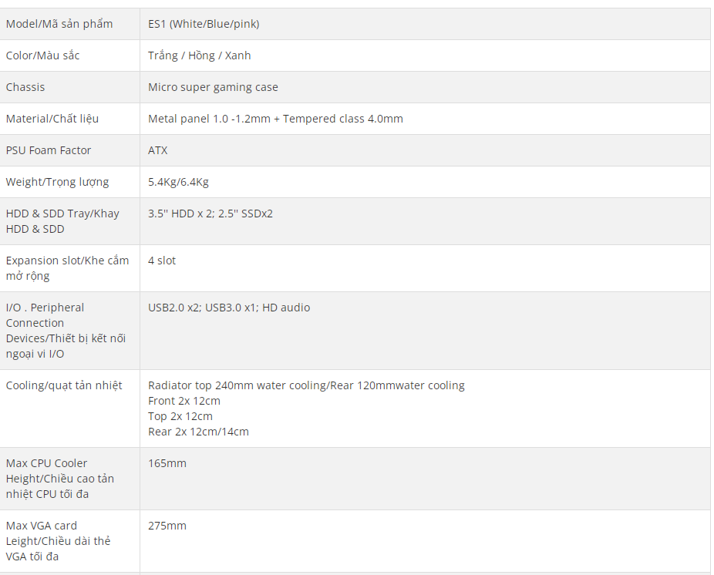Click the PSU Foam Factor label
Viewport: 714px width, 575px height.
point(49,150)
